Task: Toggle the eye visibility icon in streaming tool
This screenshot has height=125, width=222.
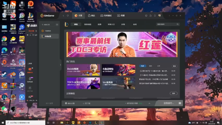Action: (27, 35)
